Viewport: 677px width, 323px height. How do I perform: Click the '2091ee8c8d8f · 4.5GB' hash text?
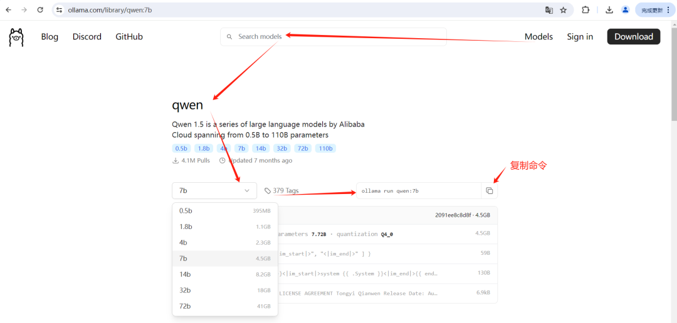[x=463, y=215]
